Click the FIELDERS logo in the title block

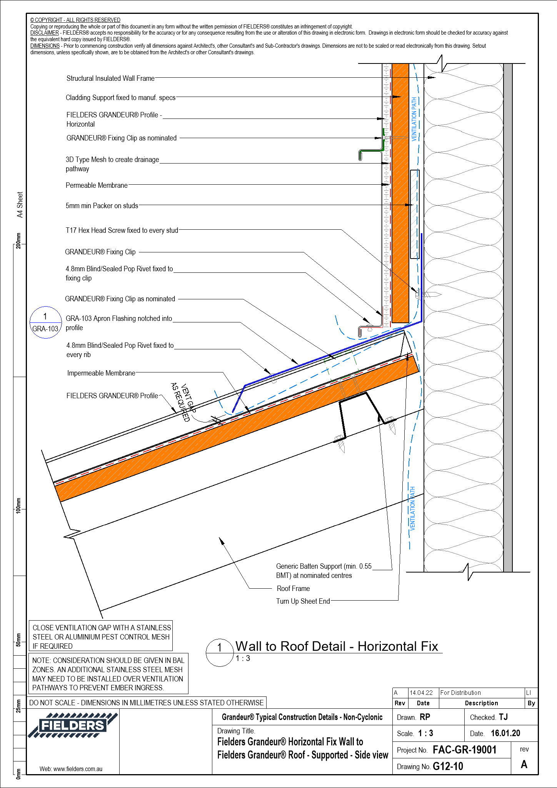pyautogui.click(x=72, y=726)
